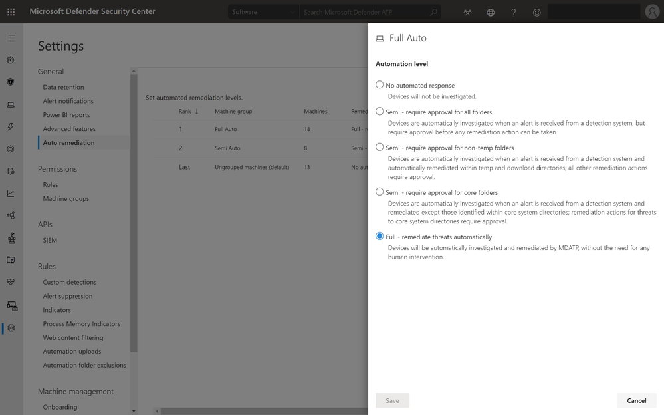Open Custom detections rules
The image size is (664, 415).
click(x=69, y=282)
